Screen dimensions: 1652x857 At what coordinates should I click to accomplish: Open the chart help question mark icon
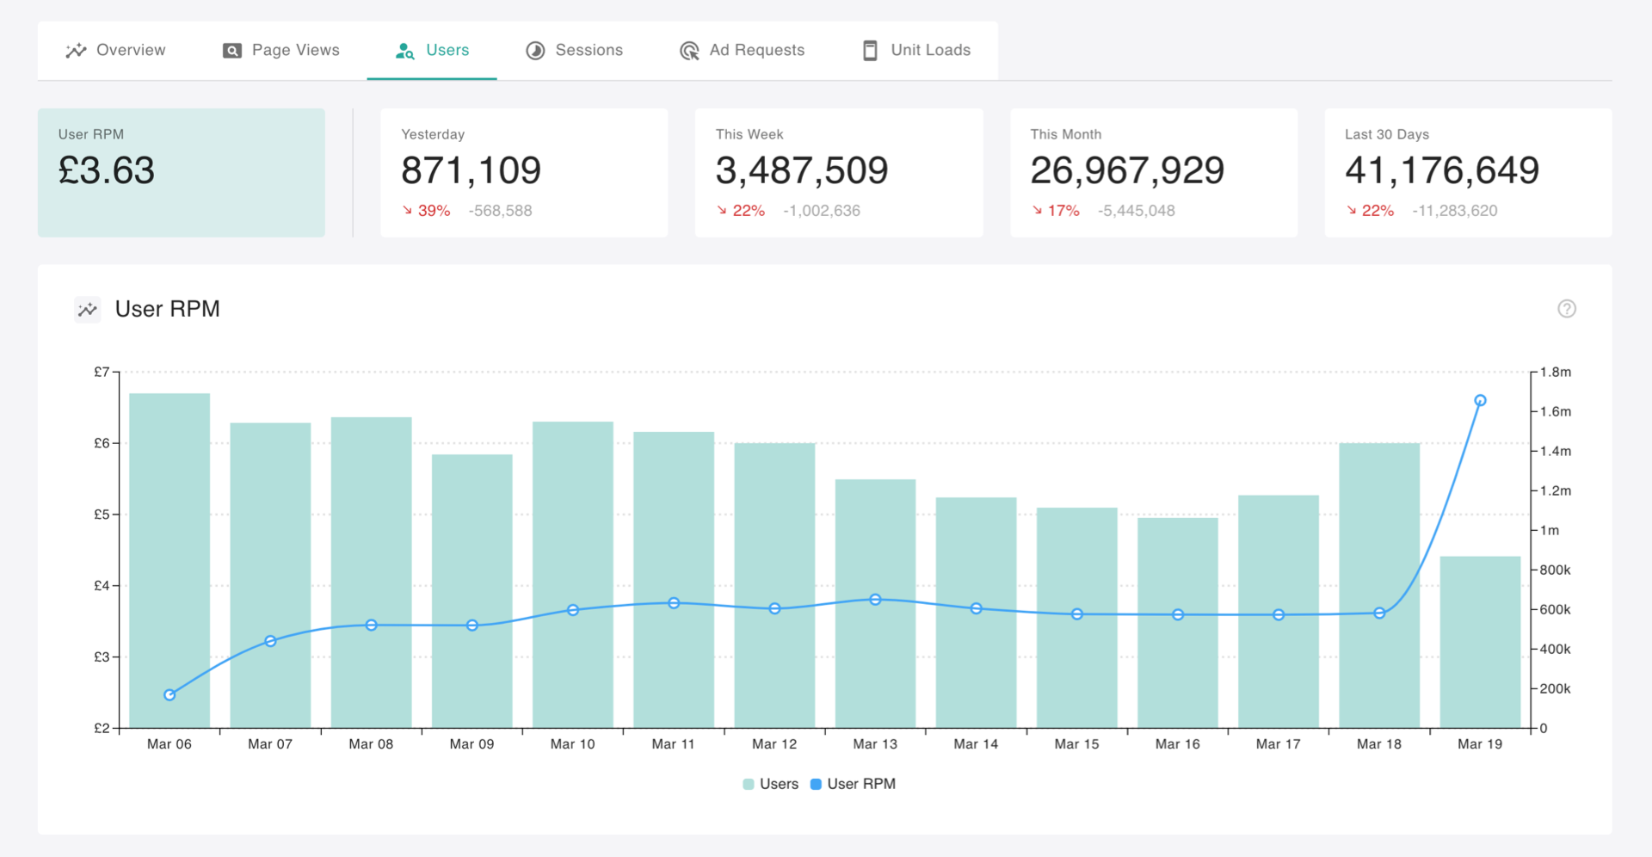(1567, 309)
